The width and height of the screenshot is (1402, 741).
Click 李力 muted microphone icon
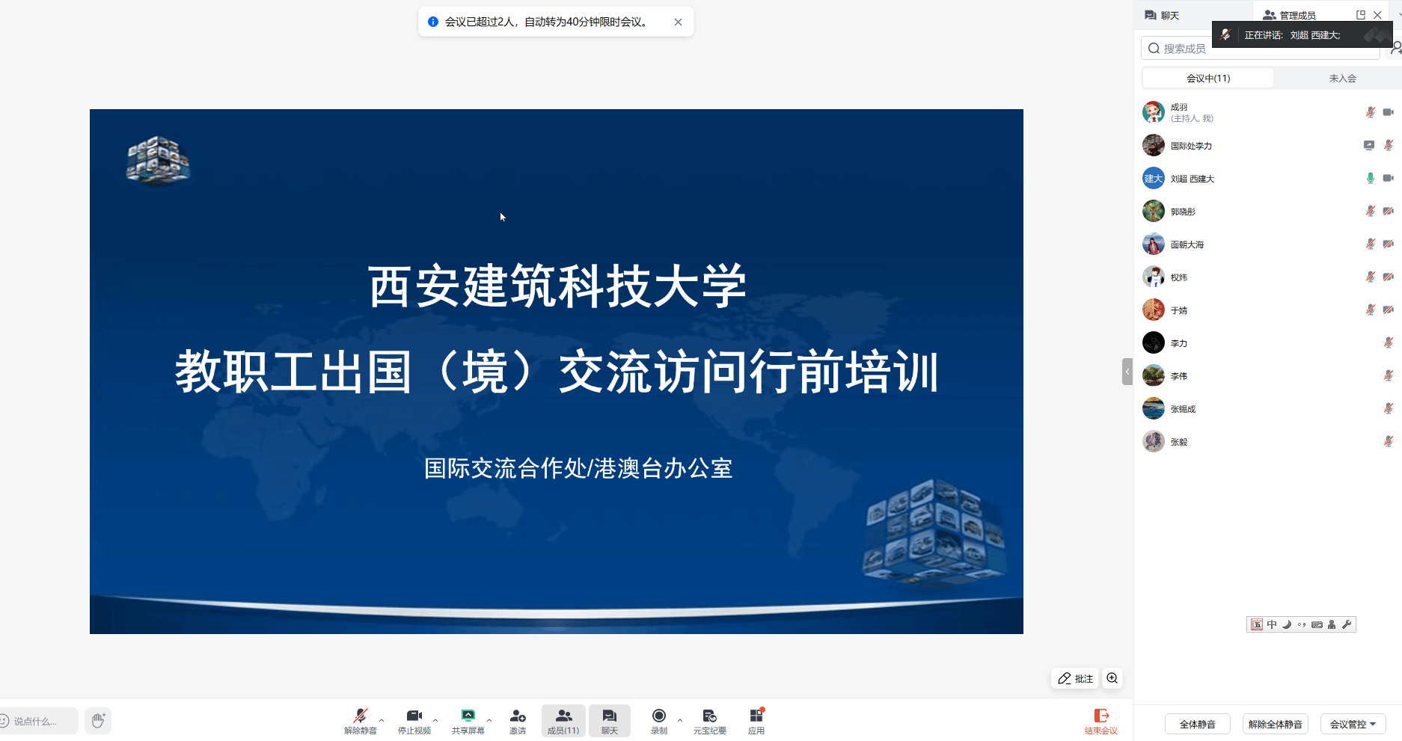1388,342
